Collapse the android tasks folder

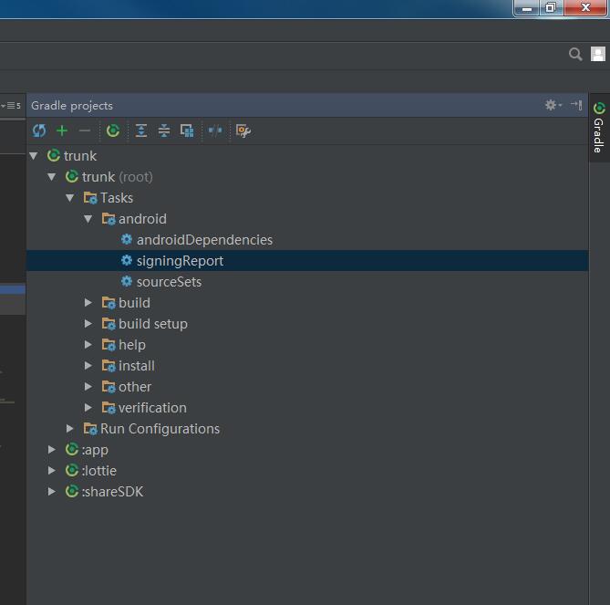coord(88,219)
